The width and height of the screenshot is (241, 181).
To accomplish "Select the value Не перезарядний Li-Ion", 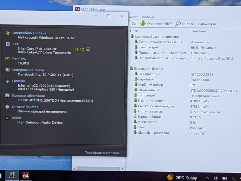I will point(208,96).
